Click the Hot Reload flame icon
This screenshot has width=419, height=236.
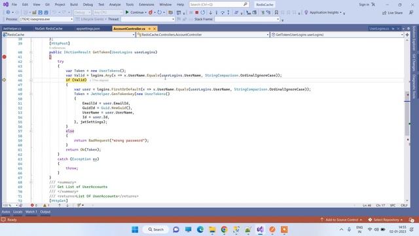151,12
